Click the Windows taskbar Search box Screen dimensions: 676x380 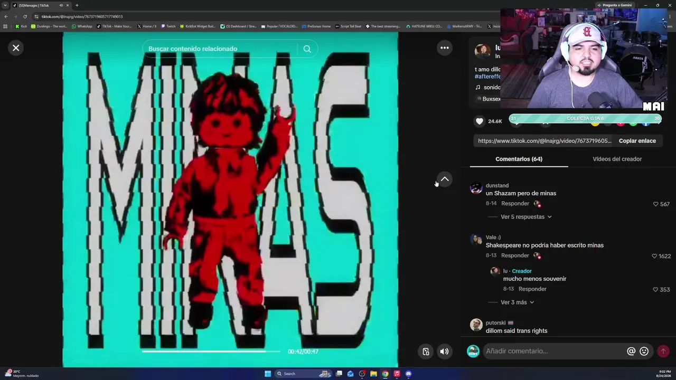click(302, 374)
